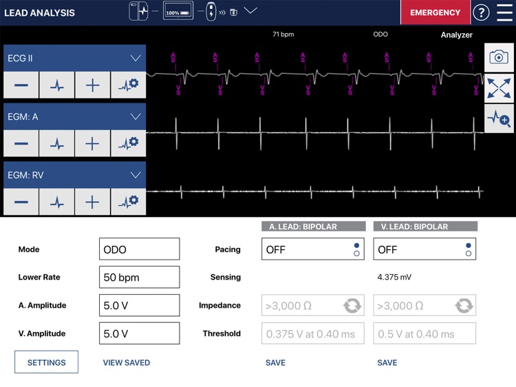Open the help question mark
The width and height of the screenshot is (516, 387).
[481, 12]
